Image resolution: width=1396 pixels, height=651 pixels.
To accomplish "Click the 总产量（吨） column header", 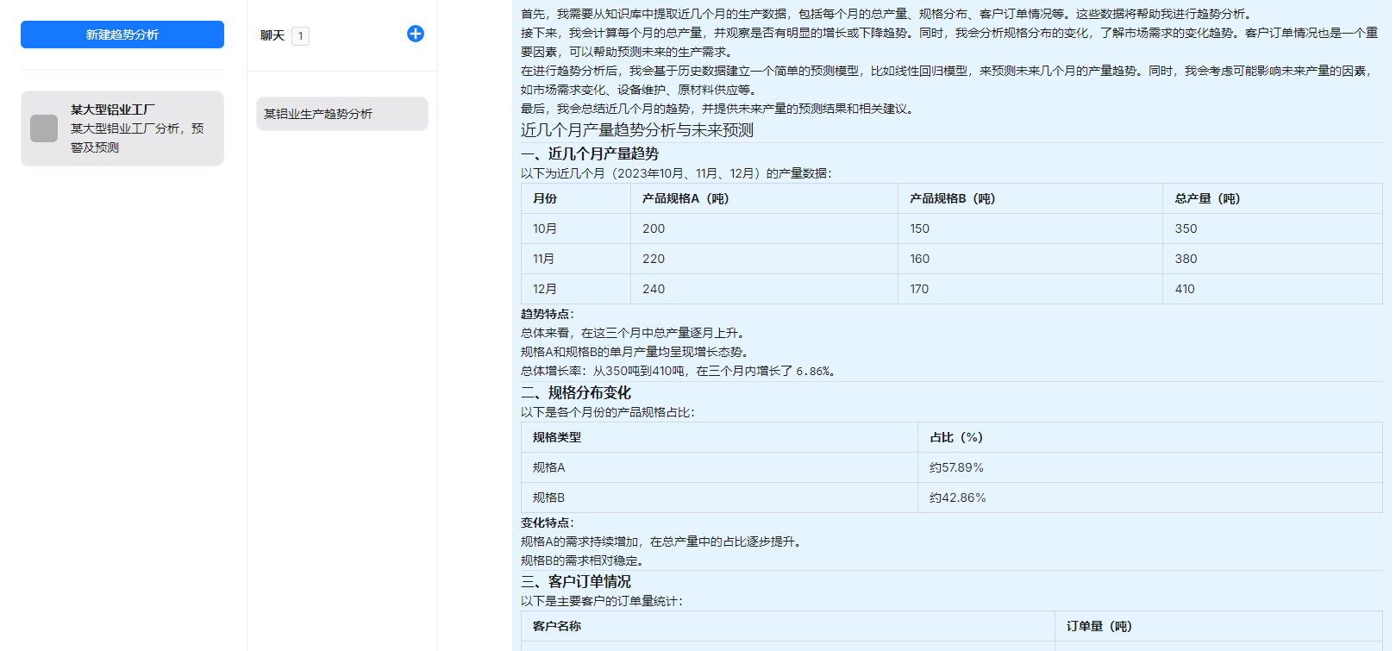I will pos(1207,198).
